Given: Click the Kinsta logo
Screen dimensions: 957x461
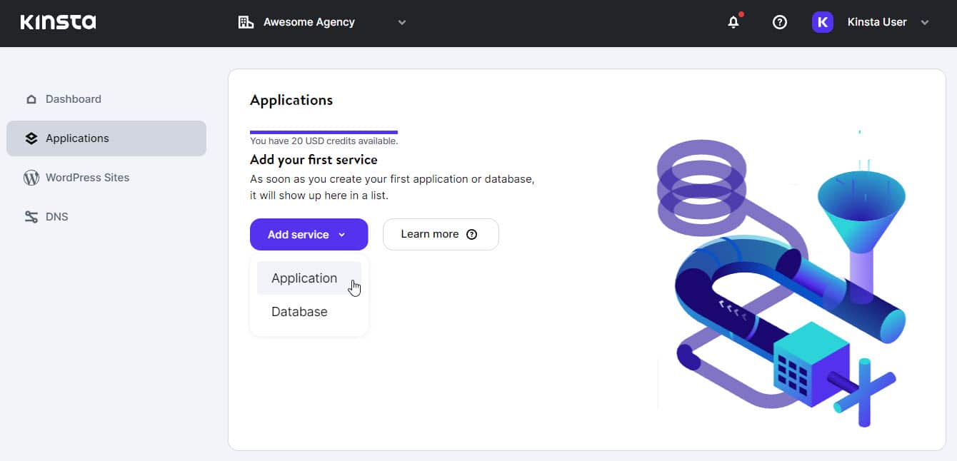Looking at the screenshot, I should click(58, 21).
